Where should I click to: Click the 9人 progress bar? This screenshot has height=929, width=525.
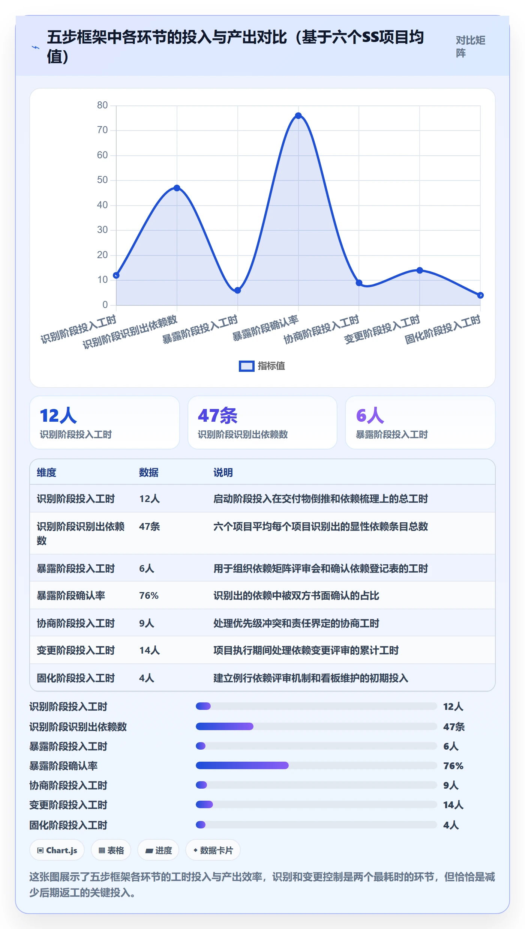pos(316,785)
